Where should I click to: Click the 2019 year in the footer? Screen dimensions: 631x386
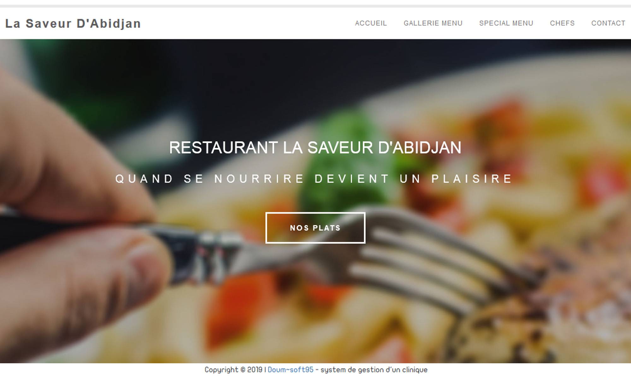(x=255, y=370)
